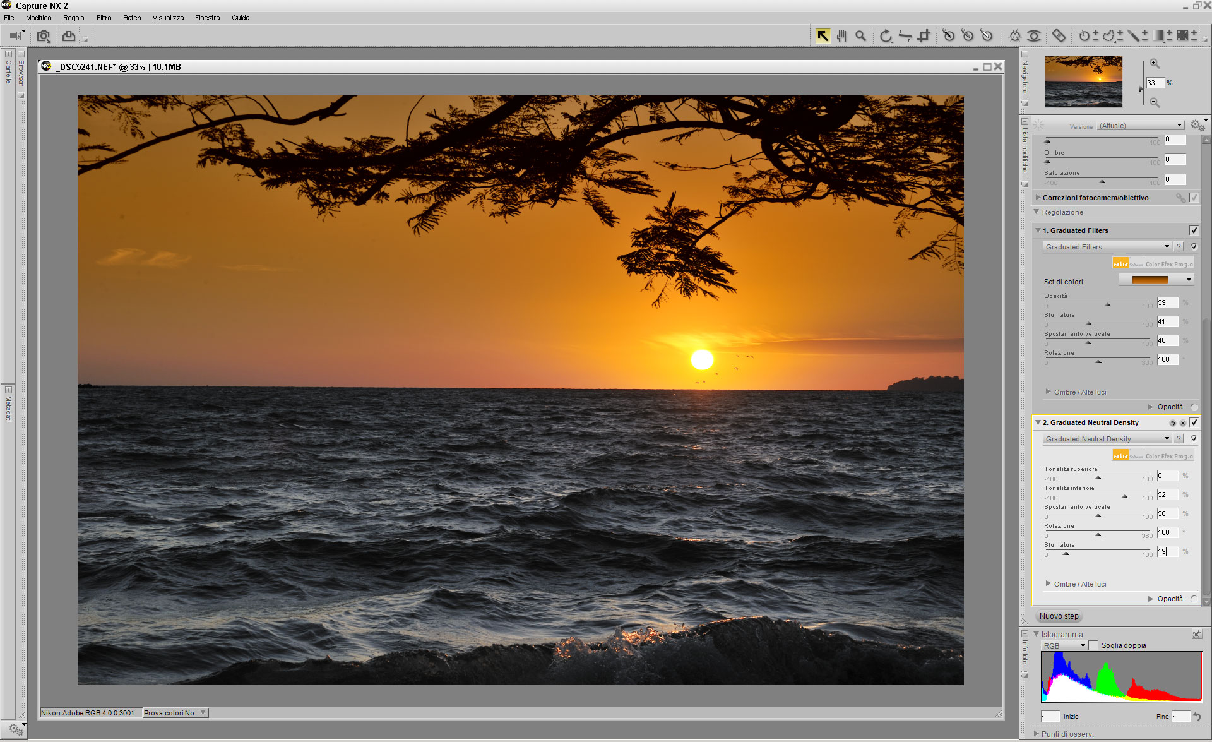The width and height of the screenshot is (1212, 742).
Task: Zoom out using navigator magnifier minus
Action: (1155, 102)
